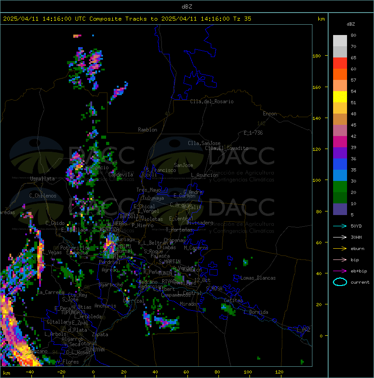
Task: Click the Uspallata place label
Action: [x=42, y=179]
